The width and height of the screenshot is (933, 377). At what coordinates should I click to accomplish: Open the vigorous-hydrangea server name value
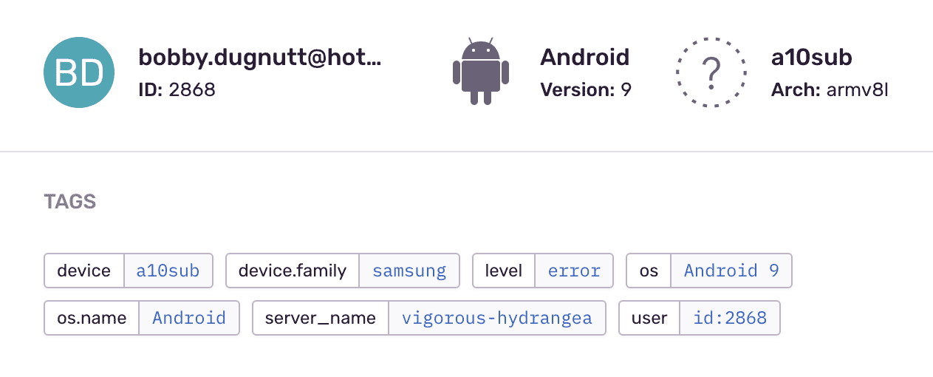coord(496,318)
